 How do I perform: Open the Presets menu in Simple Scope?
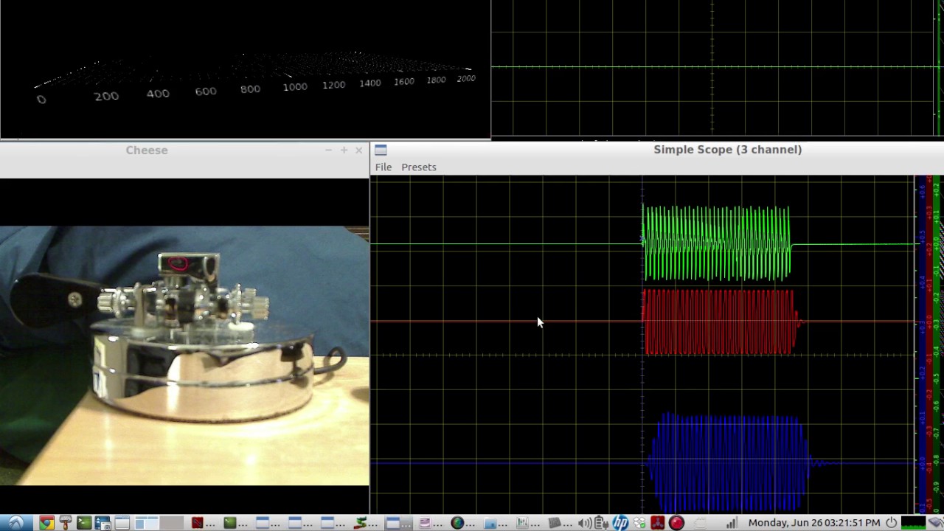point(418,167)
